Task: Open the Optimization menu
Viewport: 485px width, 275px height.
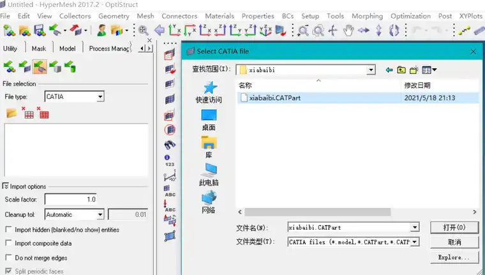Action: coord(410,16)
